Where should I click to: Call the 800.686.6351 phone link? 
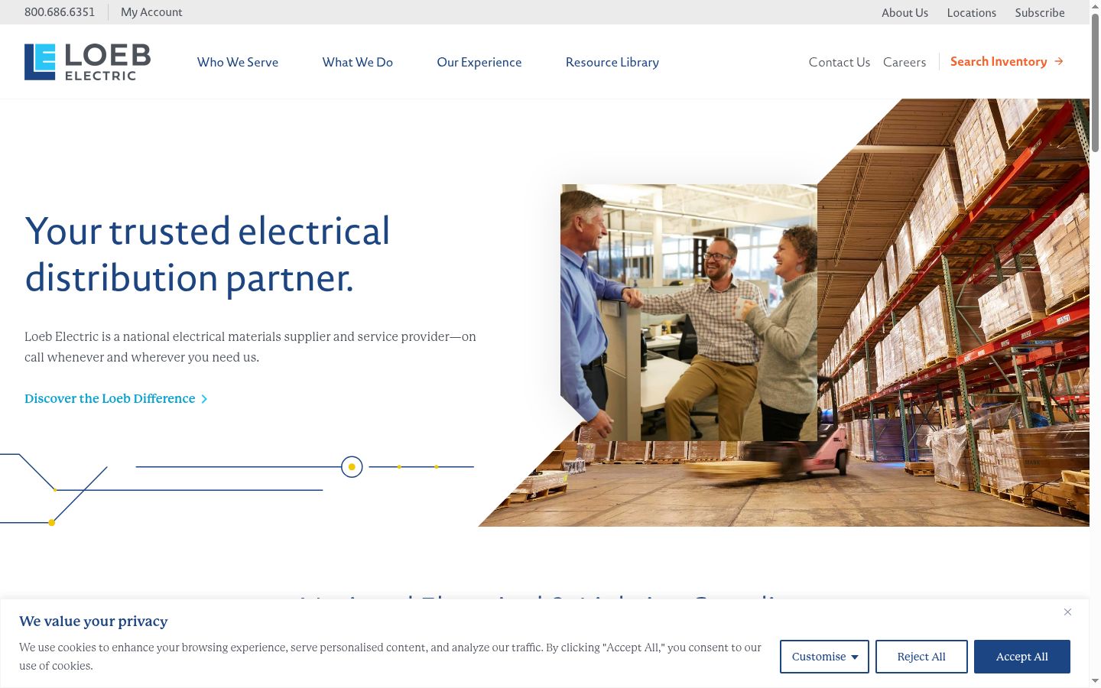coord(60,12)
